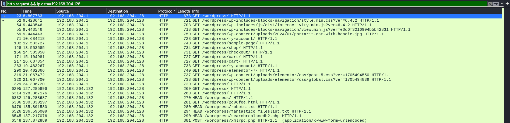The height and width of the screenshot is (123, 510).
Task: Click the Protocol column sort arrow
Action: [174, 11]
